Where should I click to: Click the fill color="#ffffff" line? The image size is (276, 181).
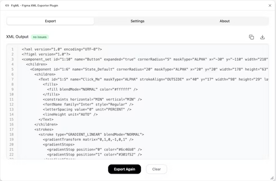92,89
